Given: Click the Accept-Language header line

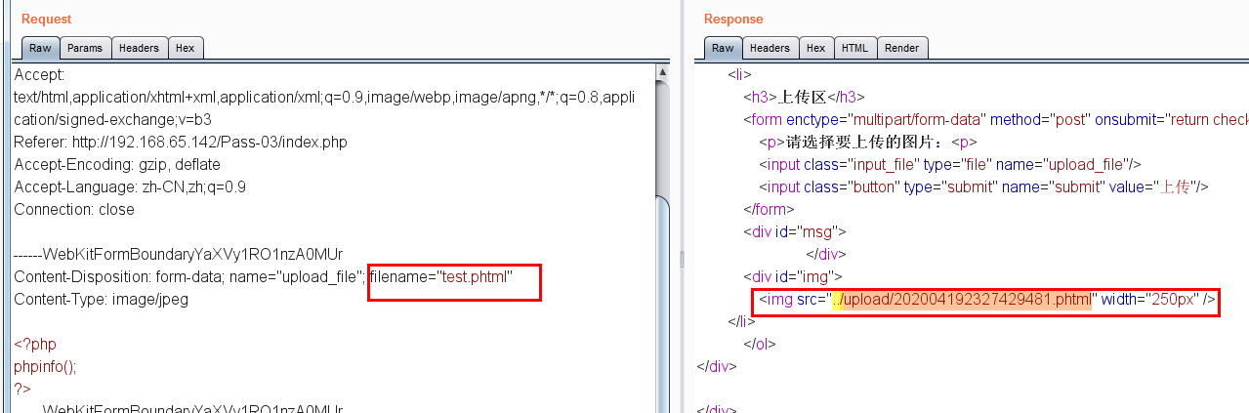Looking at the screenshot, I should 130,187.
